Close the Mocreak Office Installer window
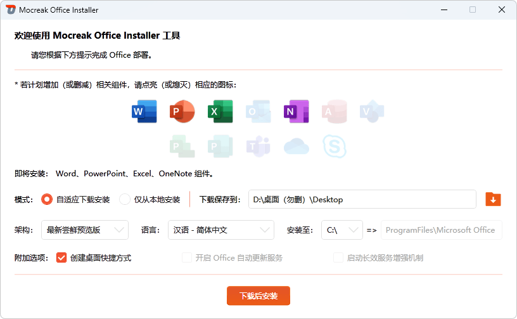The width and height of the screenshot is (517, 319). [502, 10]
